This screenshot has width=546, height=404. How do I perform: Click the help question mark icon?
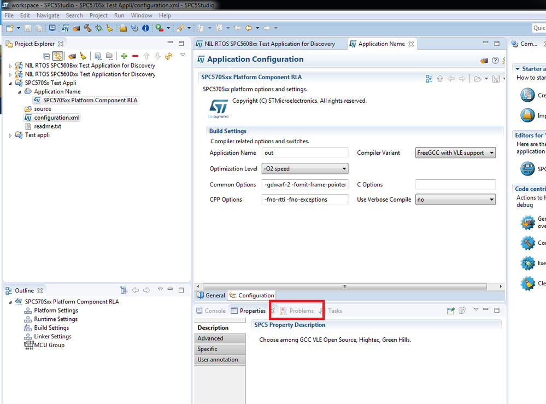coord(495,60)
